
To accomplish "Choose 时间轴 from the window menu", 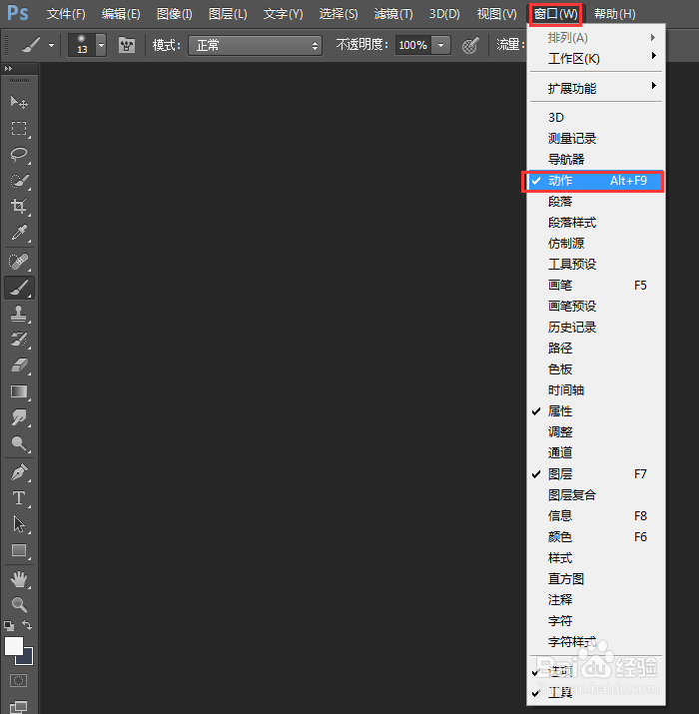I will (595, 389).
